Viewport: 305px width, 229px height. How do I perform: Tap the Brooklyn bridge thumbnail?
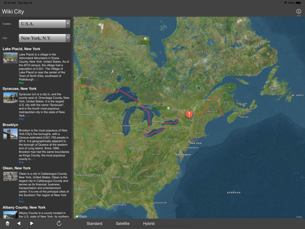[x=10, y=134]
